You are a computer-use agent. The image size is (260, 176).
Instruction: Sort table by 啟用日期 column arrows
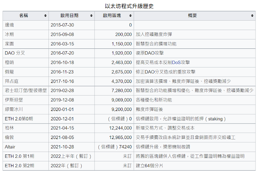91,16
